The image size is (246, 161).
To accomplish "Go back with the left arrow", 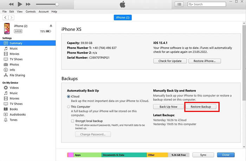I will [6, 18].
